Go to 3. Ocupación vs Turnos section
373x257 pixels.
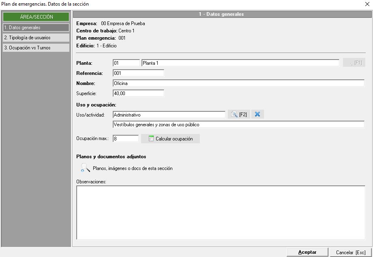[x=36, y=48]
